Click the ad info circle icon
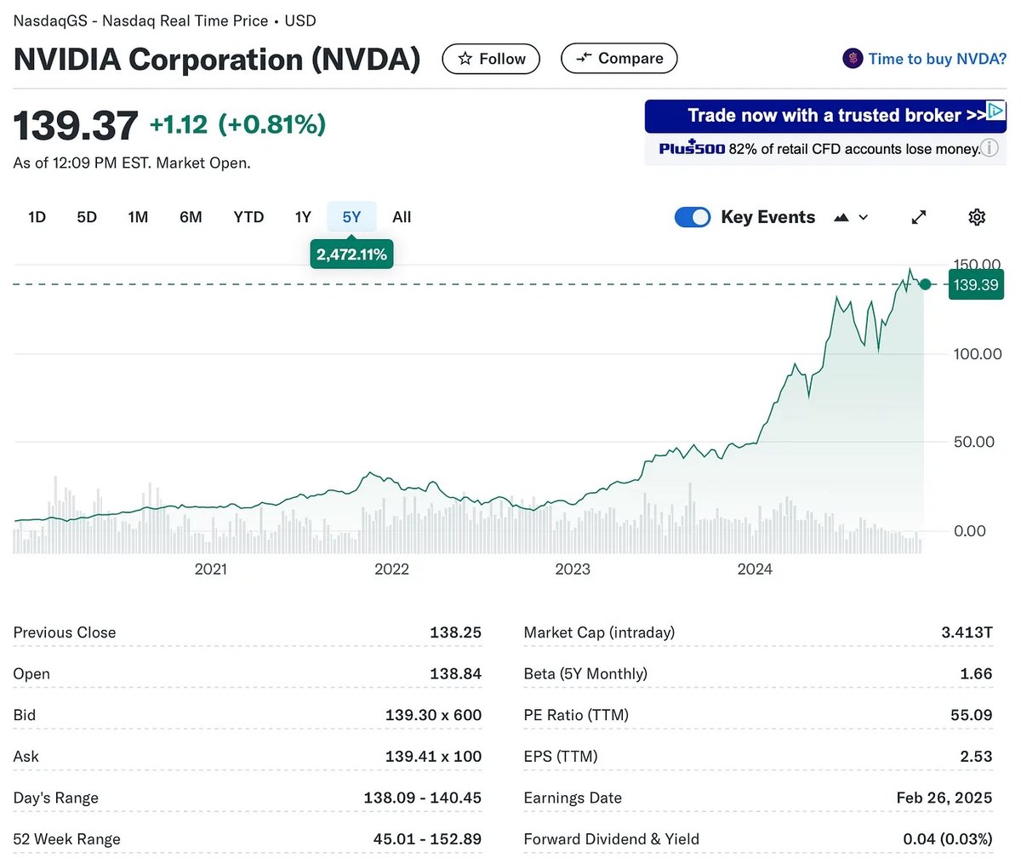The height and width of the screenshot is (858, 1021). [989, 148]
